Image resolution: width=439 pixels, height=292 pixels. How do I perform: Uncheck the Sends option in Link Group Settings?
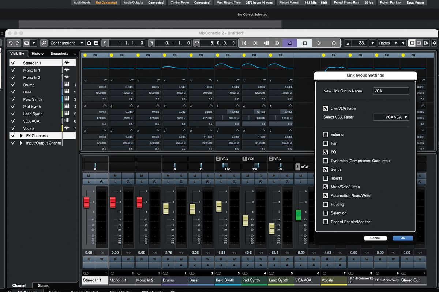coord(325,169)
